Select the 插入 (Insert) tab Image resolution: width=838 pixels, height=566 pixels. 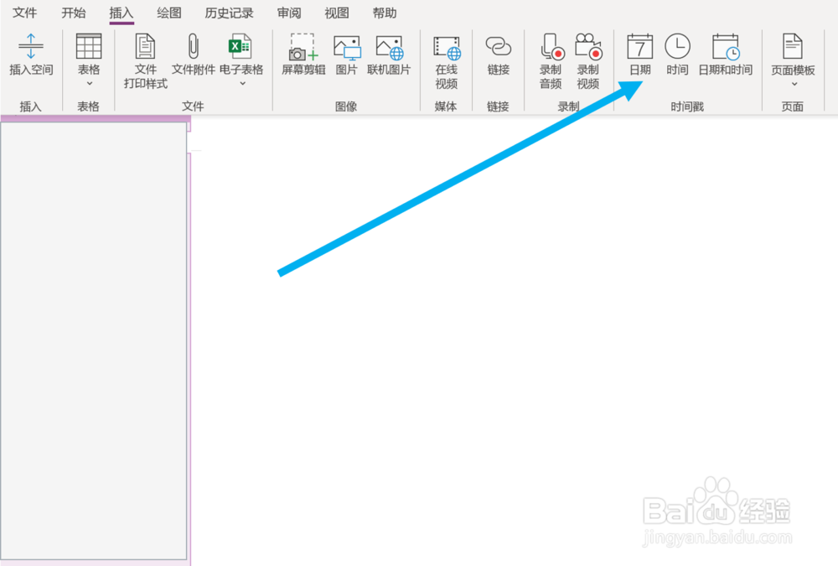point(122,13)
